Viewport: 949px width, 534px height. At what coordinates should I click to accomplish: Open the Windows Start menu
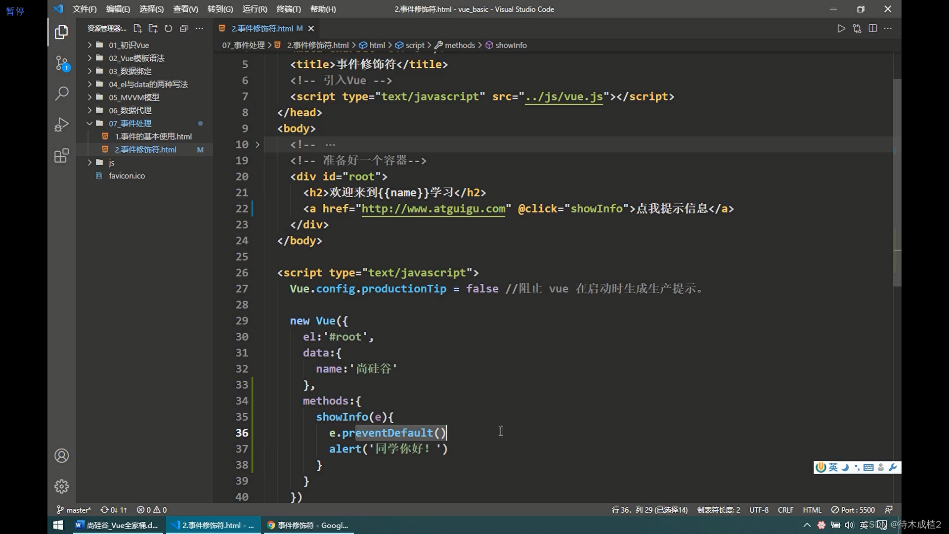click(x=58, y=525)
